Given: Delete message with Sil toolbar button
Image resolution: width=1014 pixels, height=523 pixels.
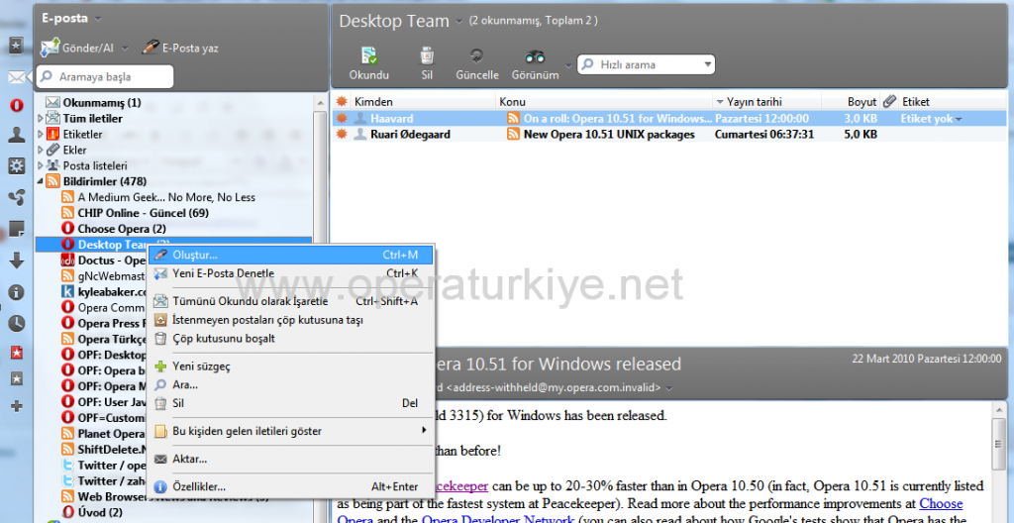Looking at the screenshot, I should 427,63.
